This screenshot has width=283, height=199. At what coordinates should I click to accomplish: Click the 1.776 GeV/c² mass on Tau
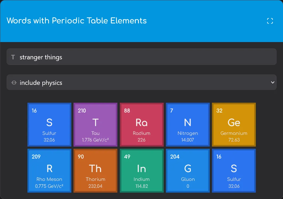[95, 140]
